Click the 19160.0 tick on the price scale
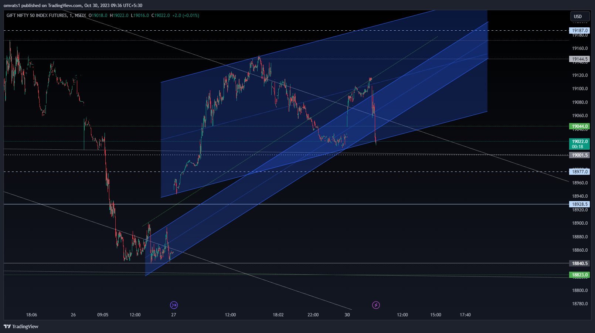 580,48
